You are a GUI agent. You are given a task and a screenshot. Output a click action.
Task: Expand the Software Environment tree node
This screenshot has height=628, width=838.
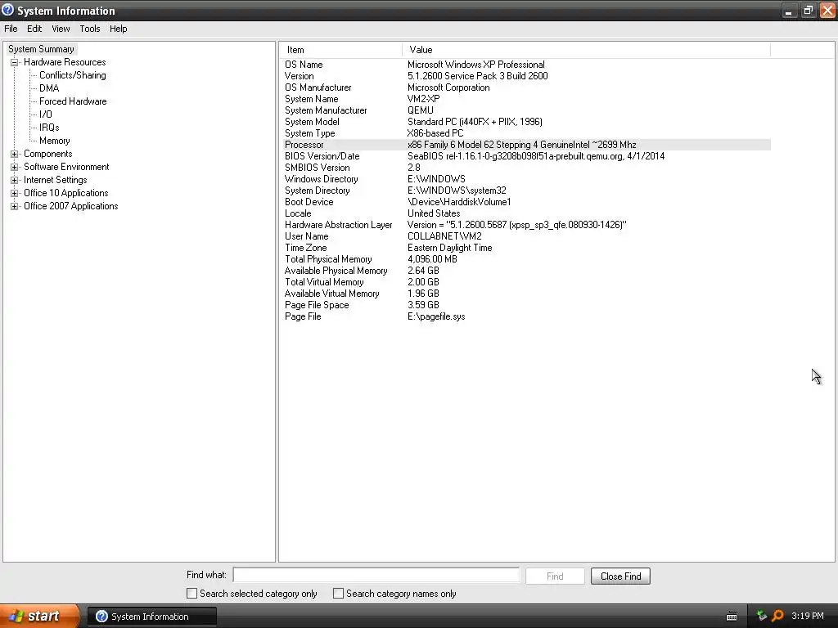pos(15,167)
